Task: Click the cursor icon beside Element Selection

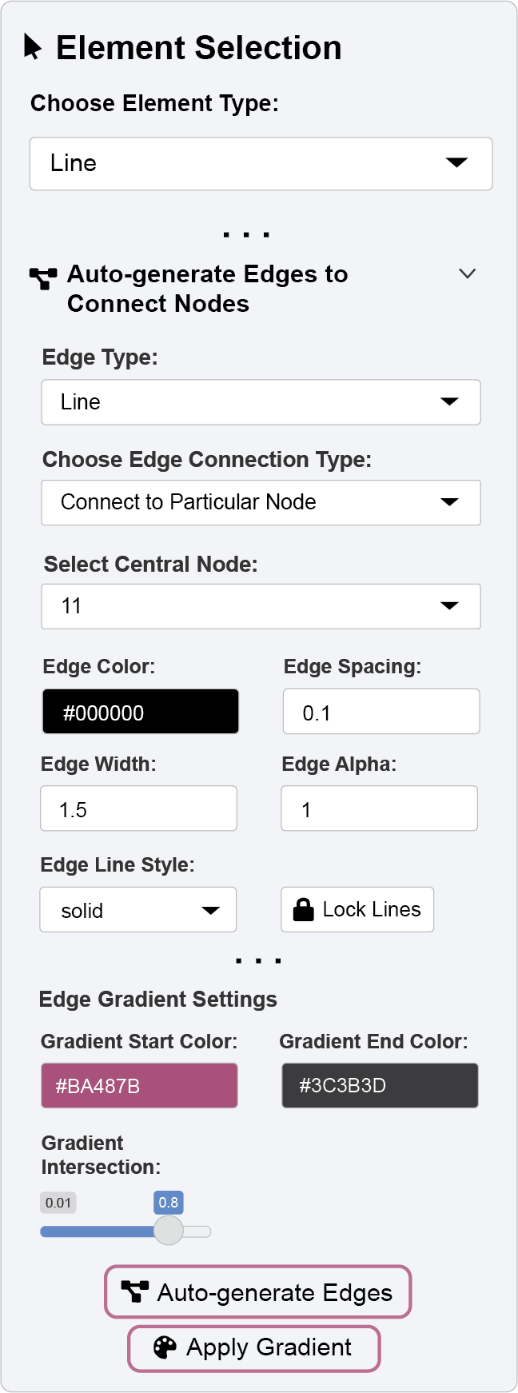Action: [x=33, y=47]
